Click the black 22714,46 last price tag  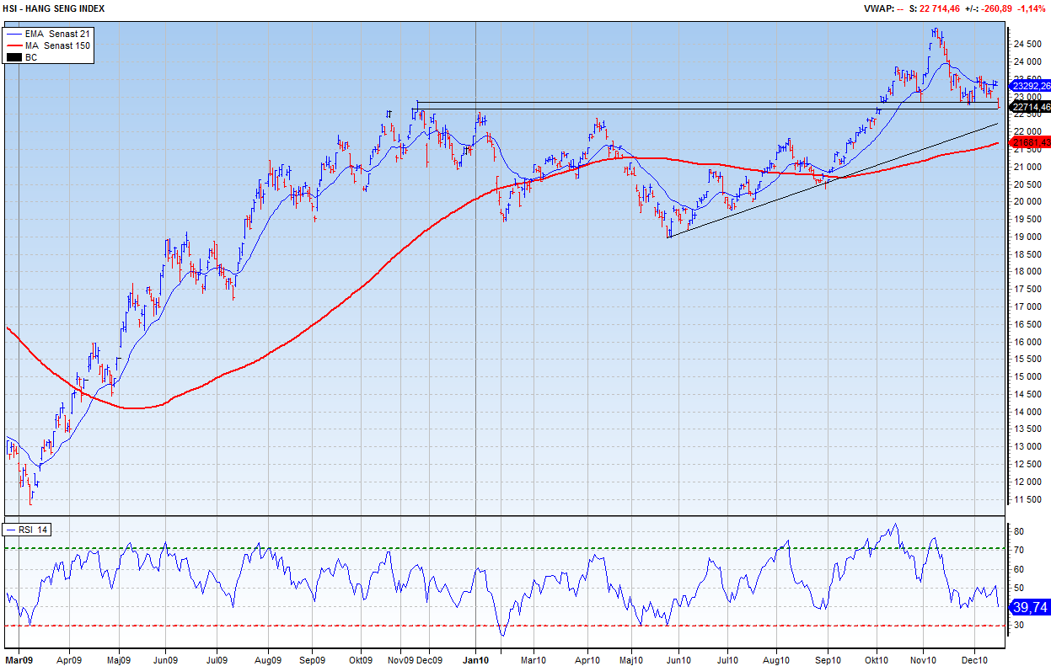pyautogui.click(x=1030, y=107)
